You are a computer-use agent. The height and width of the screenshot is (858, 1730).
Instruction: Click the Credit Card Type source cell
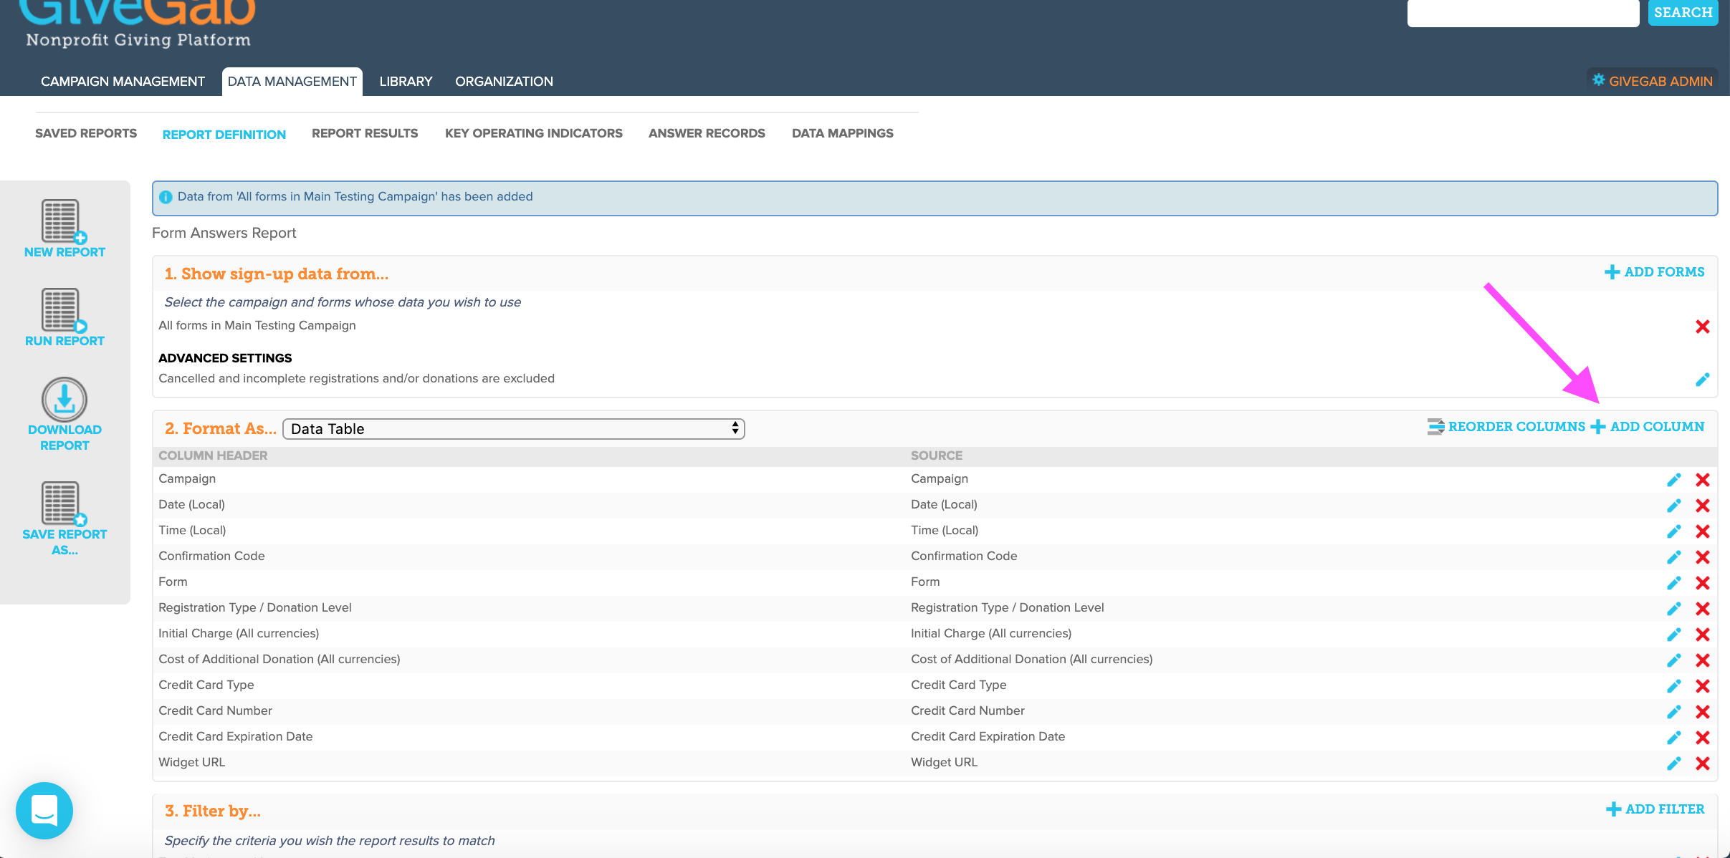coord(958,685)
